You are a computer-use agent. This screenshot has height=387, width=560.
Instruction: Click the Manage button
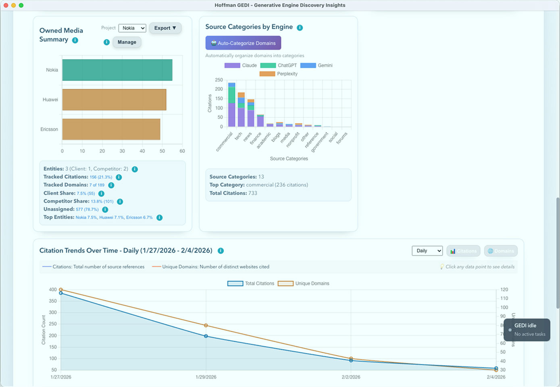click(127, 42)
